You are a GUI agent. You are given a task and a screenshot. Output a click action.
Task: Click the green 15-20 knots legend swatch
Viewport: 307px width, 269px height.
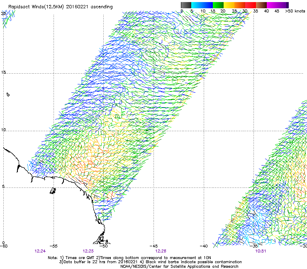218,5
